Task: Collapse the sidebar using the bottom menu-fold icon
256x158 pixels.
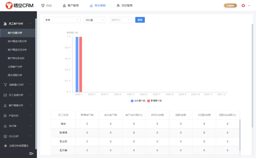Action: click(x=31, y=153)
